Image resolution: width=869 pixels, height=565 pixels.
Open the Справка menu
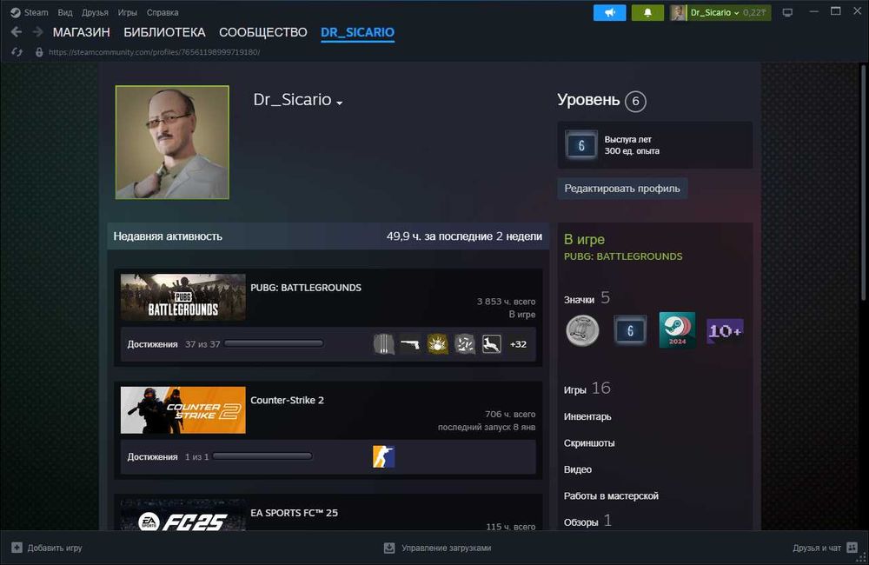click(163, 12)
